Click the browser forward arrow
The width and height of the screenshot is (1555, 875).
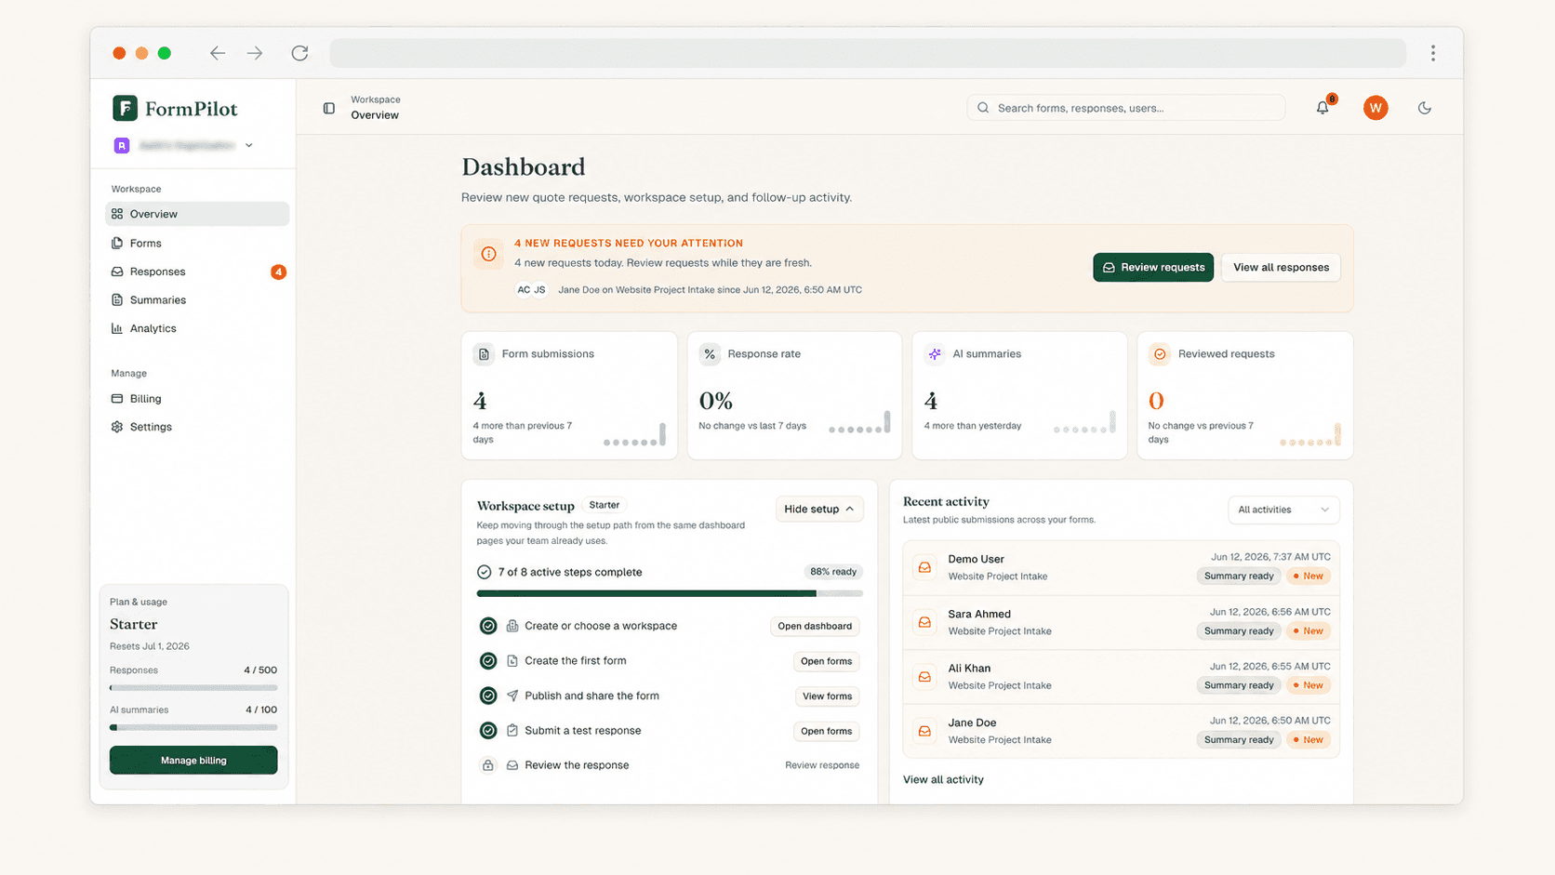pyautogui.click(x=255, y=53)
